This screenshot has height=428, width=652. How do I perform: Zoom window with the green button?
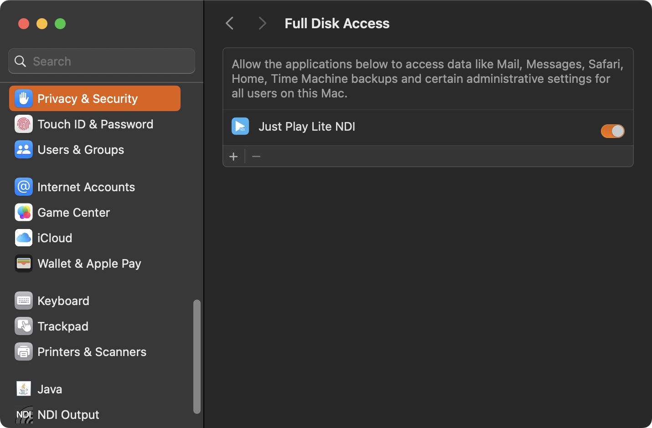click(x=60, y=23)
